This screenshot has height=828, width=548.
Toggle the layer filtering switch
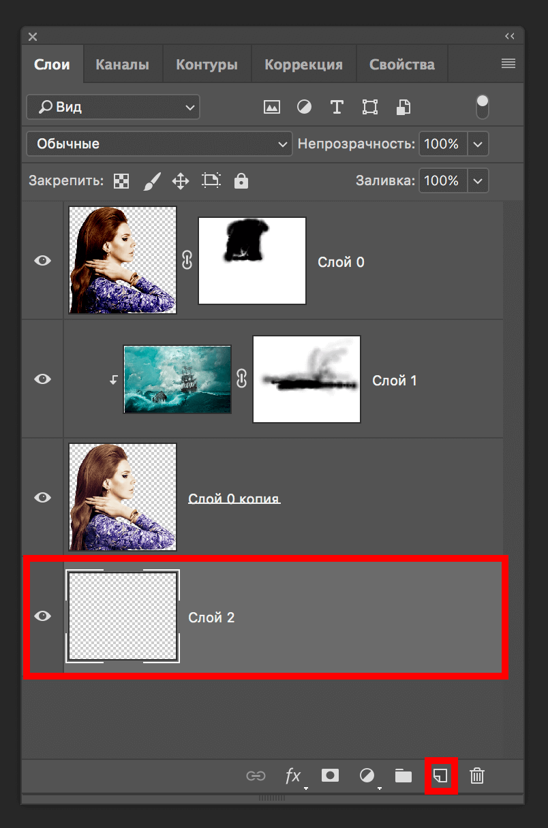click(x=482, y=107)
